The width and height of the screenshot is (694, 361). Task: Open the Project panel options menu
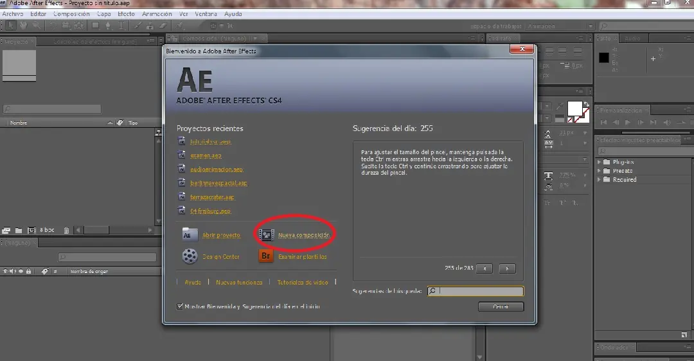coord(150,40)
